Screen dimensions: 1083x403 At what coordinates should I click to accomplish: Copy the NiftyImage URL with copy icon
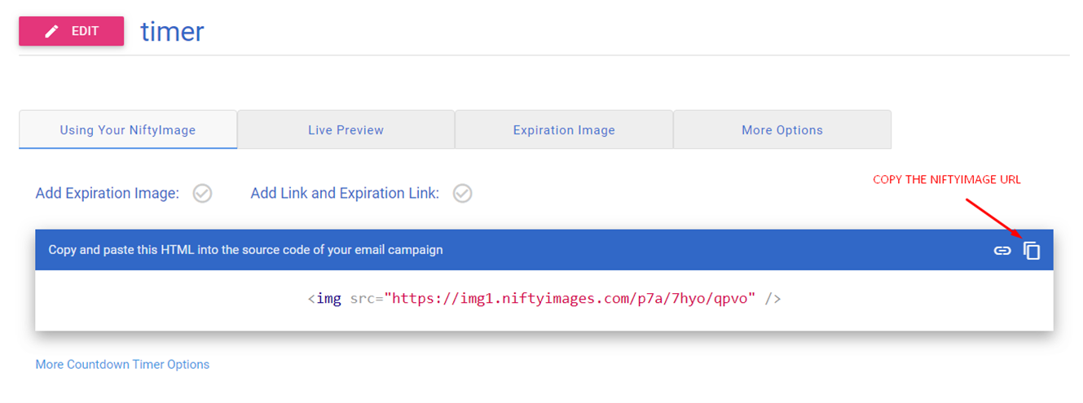(1032, 251)
